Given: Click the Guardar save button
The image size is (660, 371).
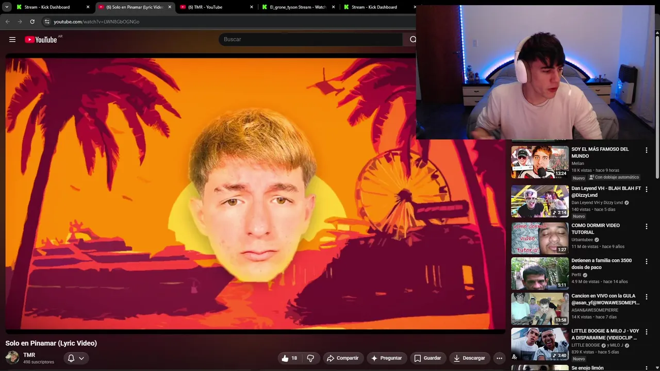Looking at the screenshot, I should click(427, 358).
